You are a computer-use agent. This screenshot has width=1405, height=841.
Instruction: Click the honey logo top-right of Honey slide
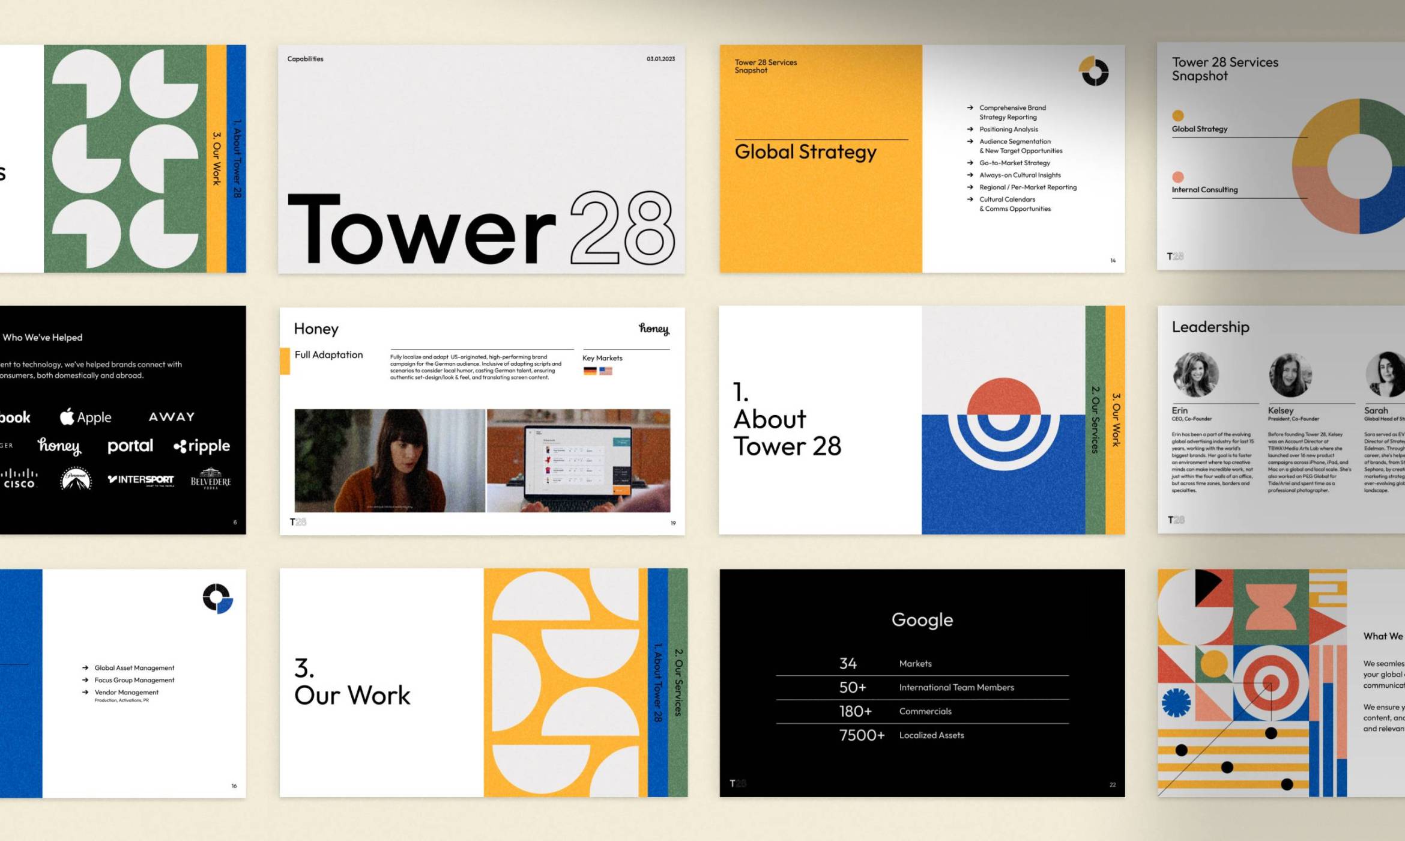point(653,329)
